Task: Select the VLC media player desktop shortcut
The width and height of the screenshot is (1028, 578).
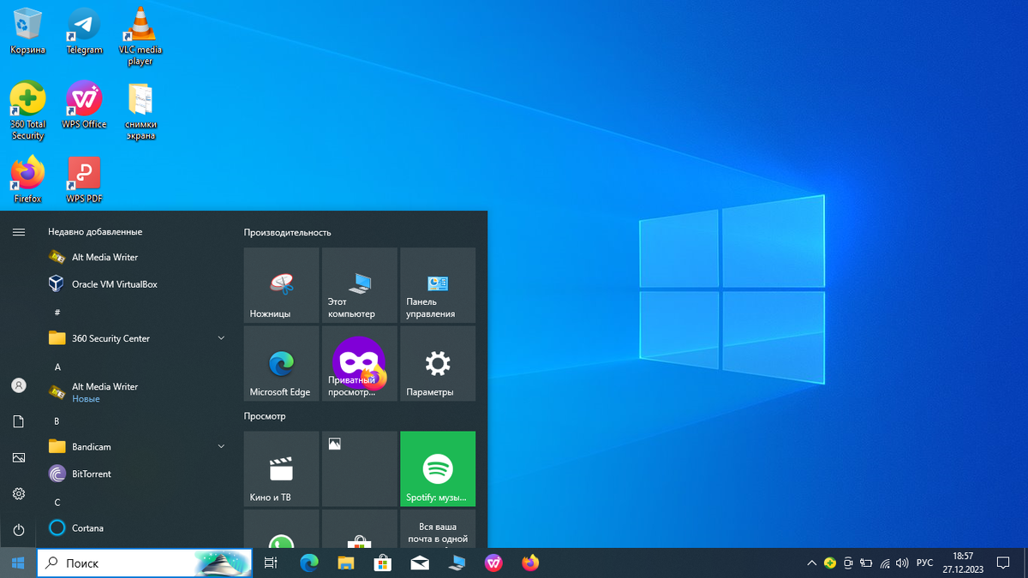Action: (140, 36)
